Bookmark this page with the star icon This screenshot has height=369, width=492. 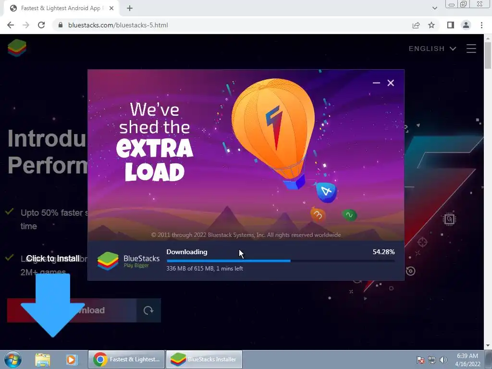coord(431,25)
